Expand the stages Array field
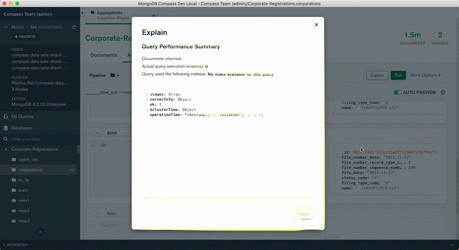The height and width of the screenshot is (250, 459). (147, 94)
